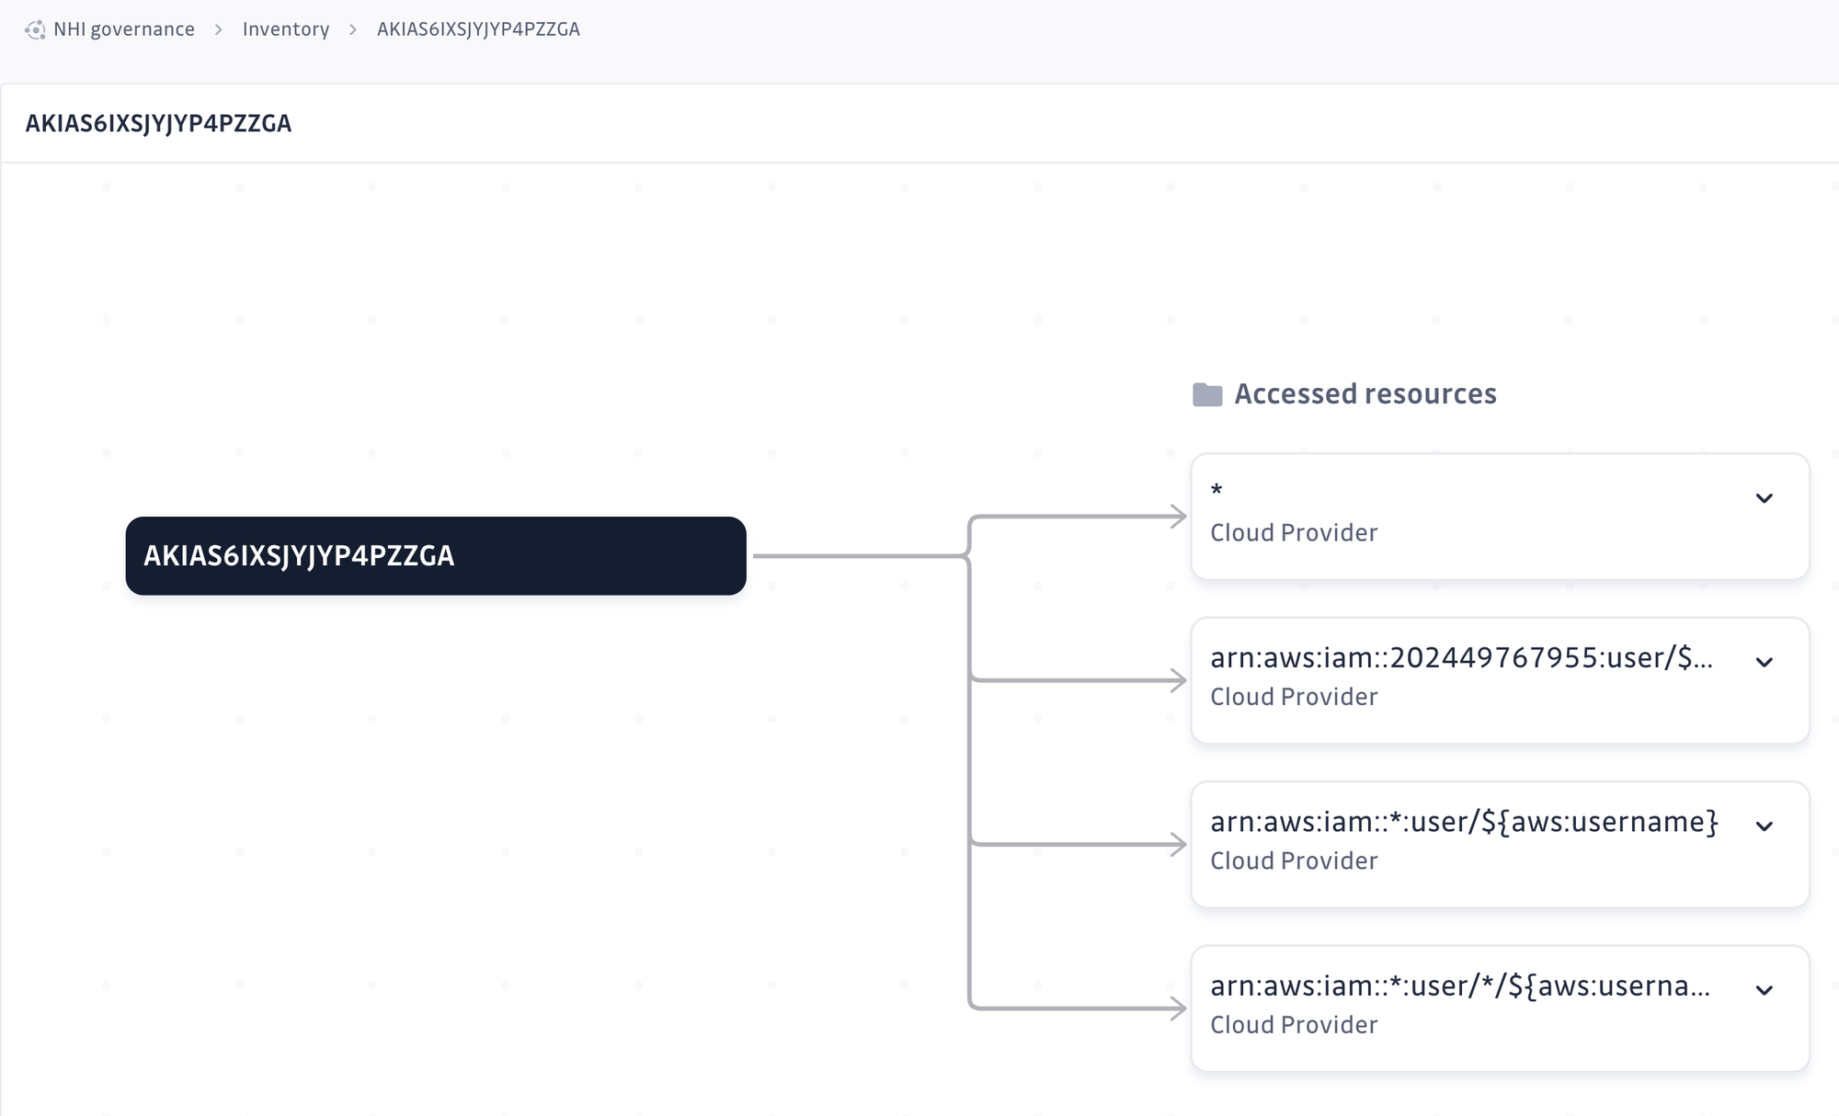Click Cloud Provider label on bottom card
The width and height of the screenshot is (1839, 1116).
pos(1293,1025)
